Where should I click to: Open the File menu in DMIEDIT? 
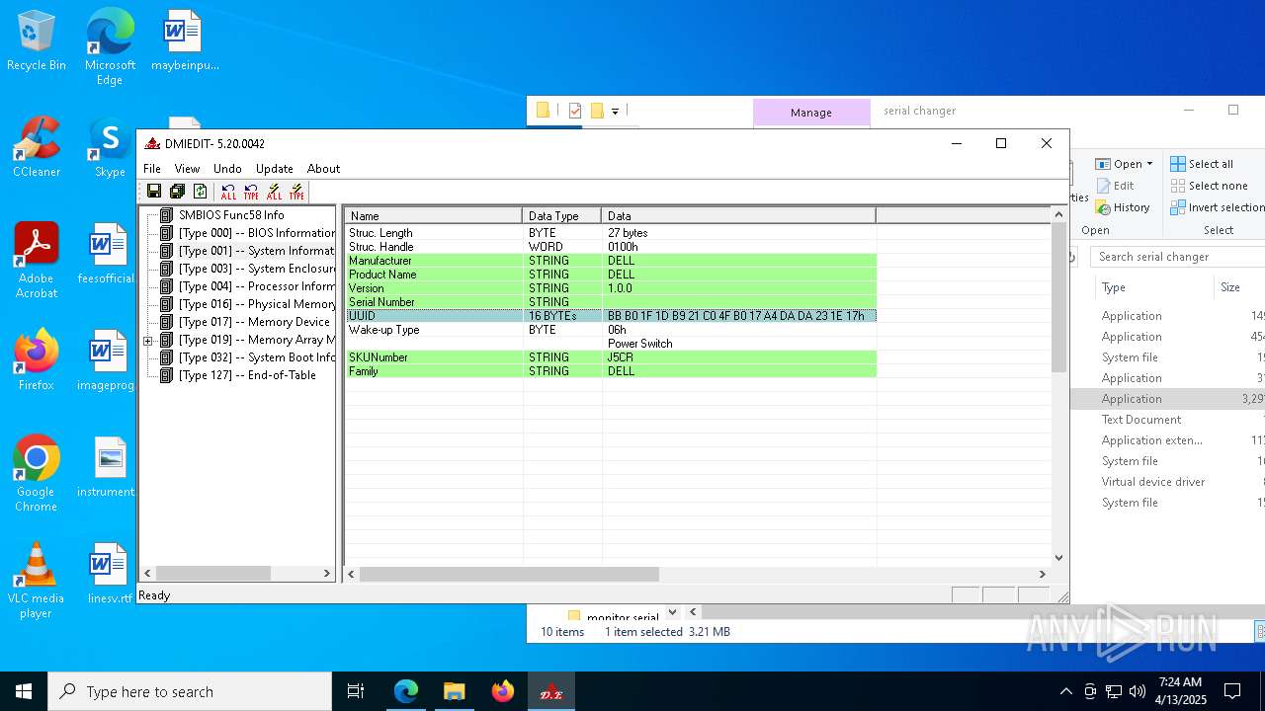(152, 169)
